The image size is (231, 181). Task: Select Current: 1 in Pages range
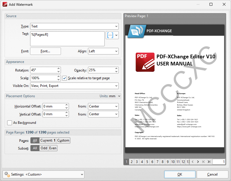pos(48,140)
